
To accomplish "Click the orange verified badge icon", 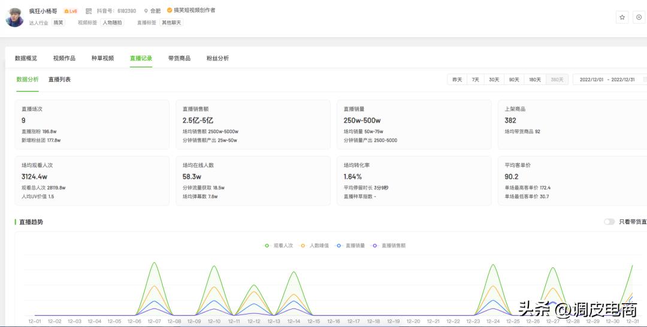I will pos(170,10).
